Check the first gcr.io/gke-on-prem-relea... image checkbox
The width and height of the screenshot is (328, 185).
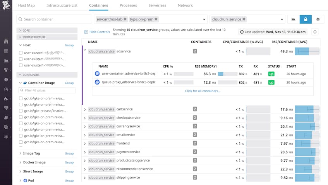point(21,98)
